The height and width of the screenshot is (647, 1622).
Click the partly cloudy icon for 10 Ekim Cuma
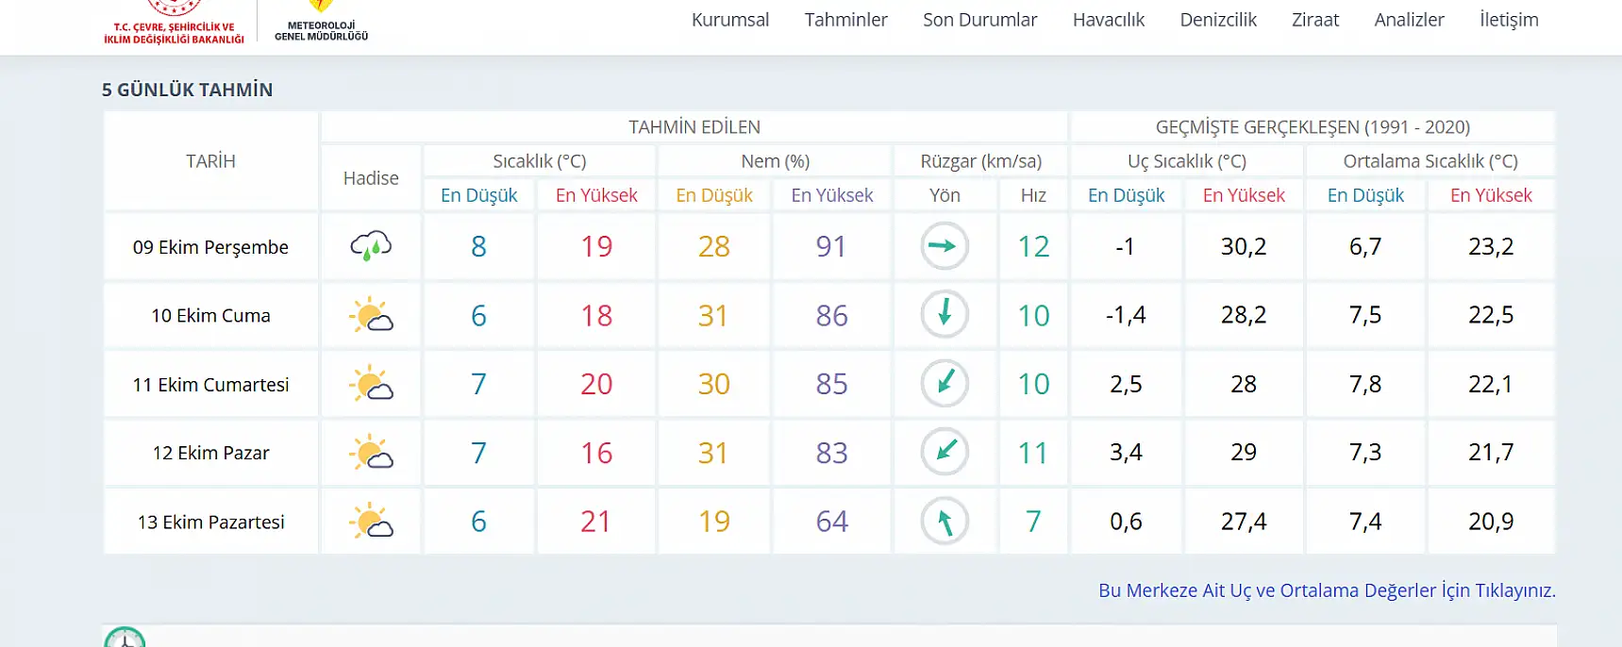(371, 315)
